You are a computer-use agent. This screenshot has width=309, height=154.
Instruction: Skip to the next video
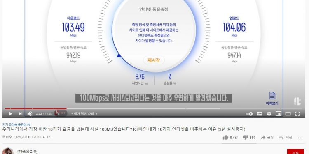[x=21, y=113]
